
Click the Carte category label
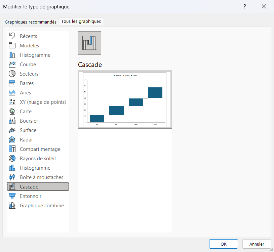pyautogui.click(x=26, y=112)
